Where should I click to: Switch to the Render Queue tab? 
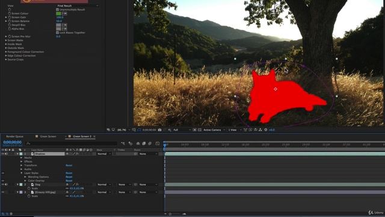14,136
